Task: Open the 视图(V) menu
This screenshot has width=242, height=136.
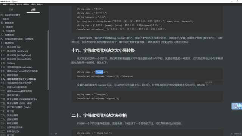Action: [x=26, y=5]
